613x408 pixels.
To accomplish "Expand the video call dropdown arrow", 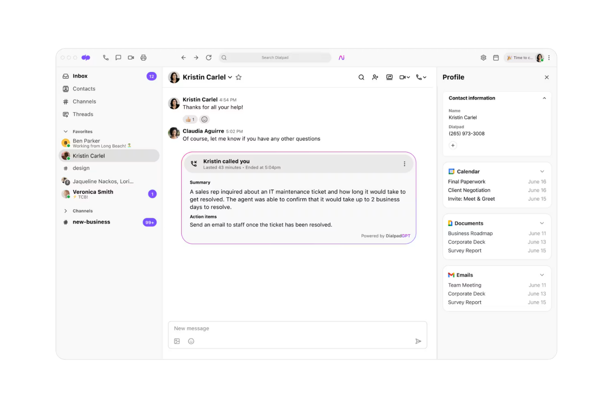I will [408, 77].
